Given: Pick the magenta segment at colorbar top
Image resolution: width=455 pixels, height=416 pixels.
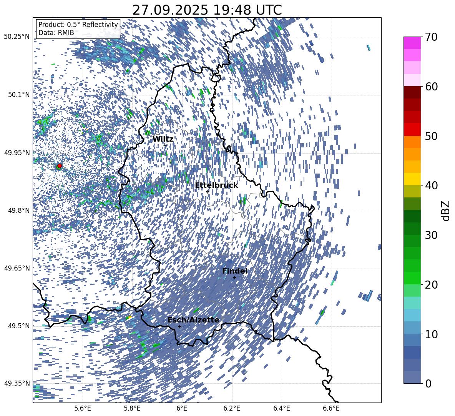Looking at the screenshot, I should [412, 43].
